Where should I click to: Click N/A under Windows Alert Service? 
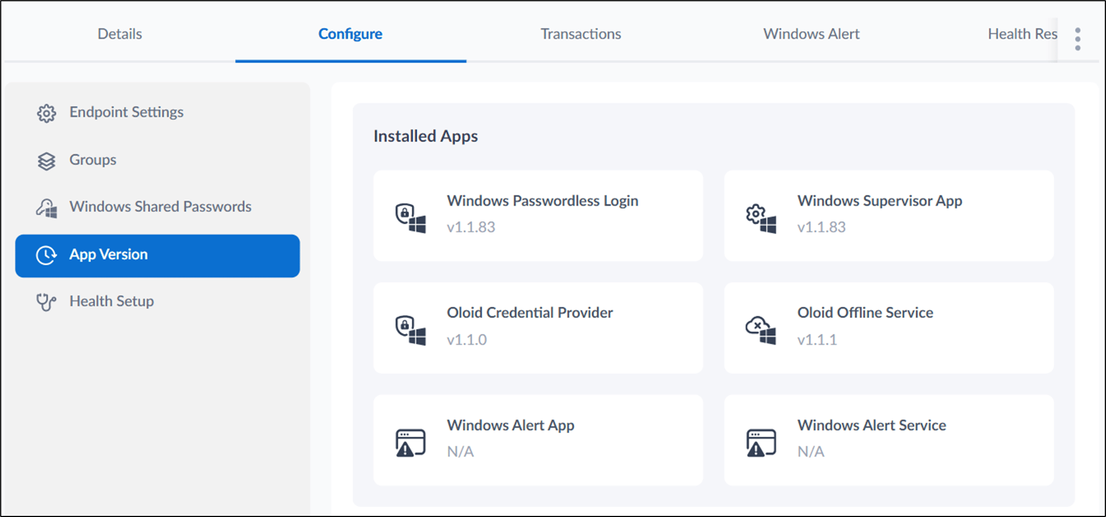click(811, 452)
